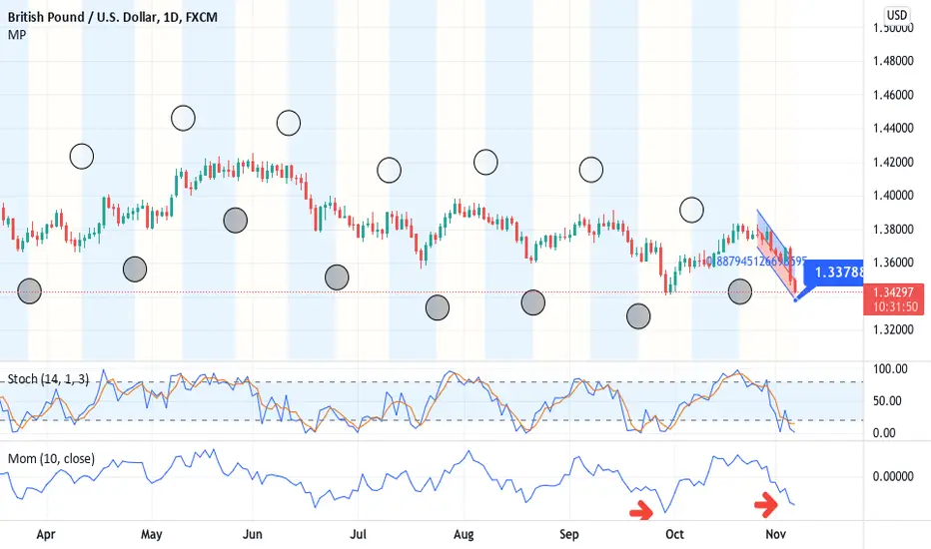Open the USD currency selector
The height and width of the screenshot is (549, 931).
tap(897, 15)
